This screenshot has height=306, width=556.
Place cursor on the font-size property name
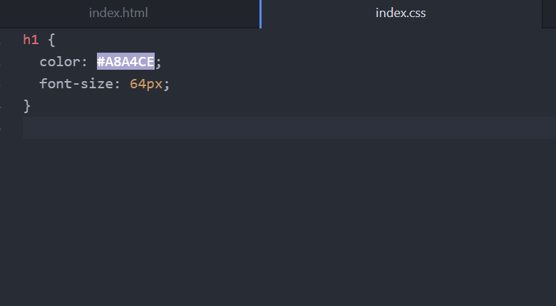point(76,84)
